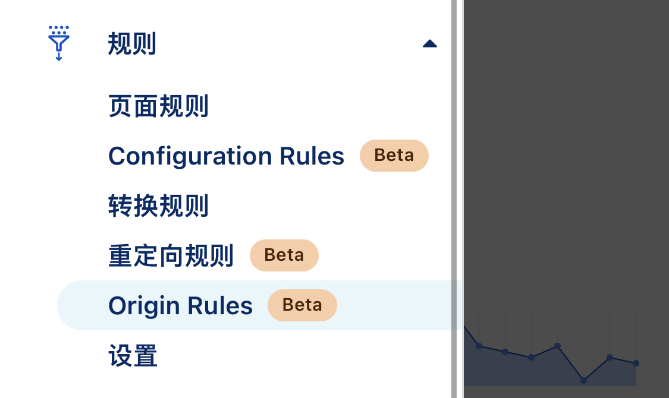Open Configuration Rules in the sidebar

tap(226, 156)
